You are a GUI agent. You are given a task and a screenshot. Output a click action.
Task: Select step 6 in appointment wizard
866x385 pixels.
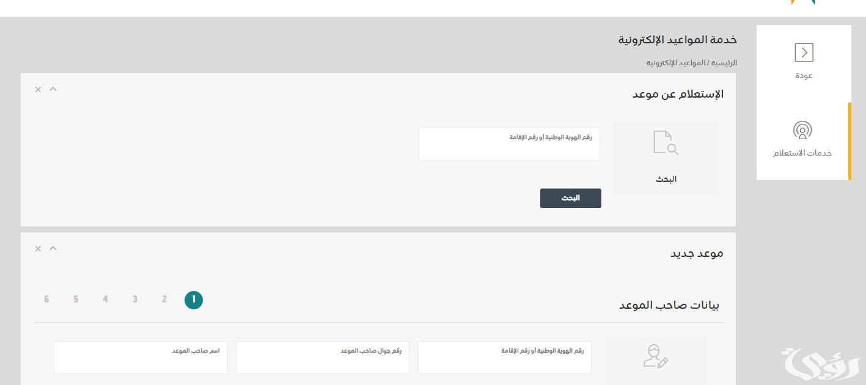46,300
